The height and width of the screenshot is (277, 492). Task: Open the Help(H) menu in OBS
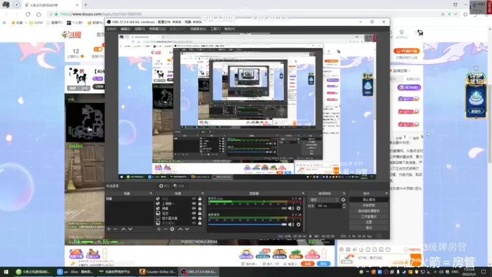pos(229,29)
